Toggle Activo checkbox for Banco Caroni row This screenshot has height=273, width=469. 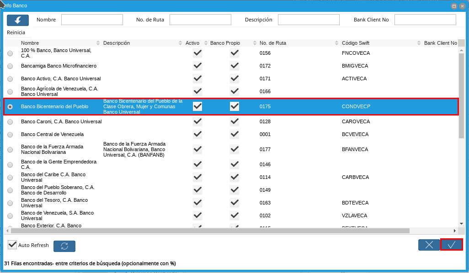(x=197, y=121)
